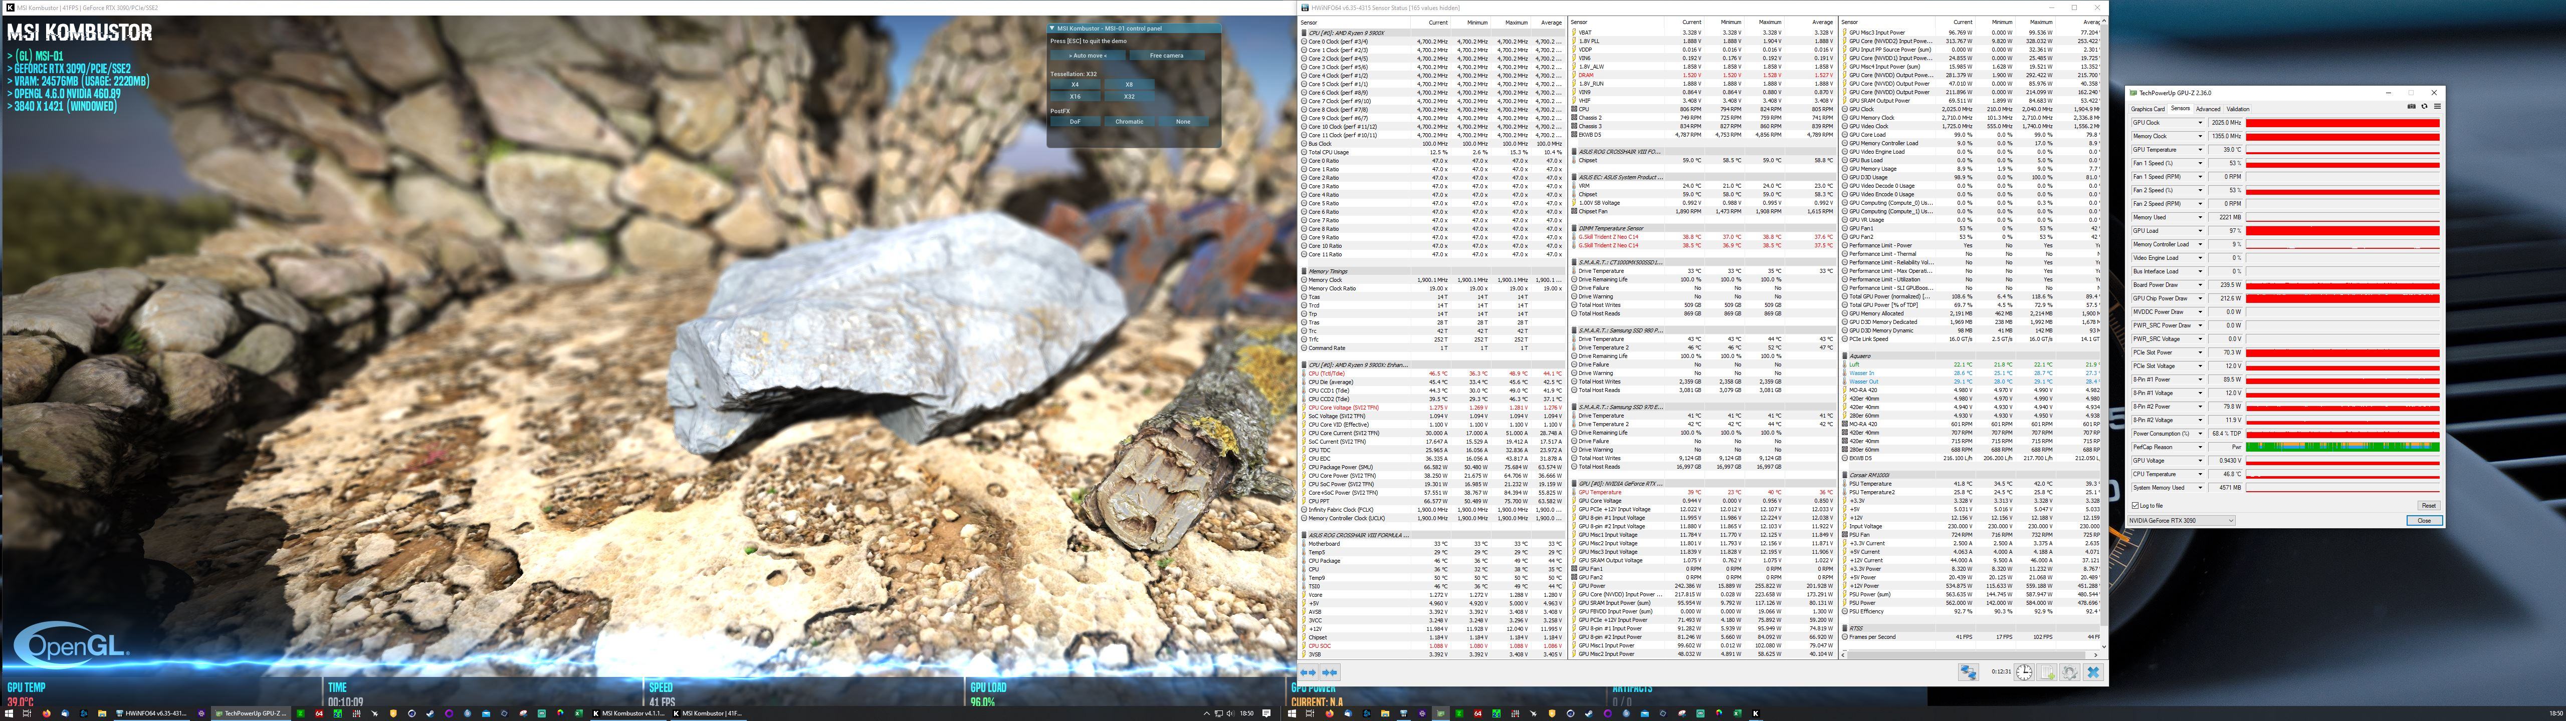Open Excel icon on taskbar
This screenshot has height=721, width=2566.
point(579,713)
